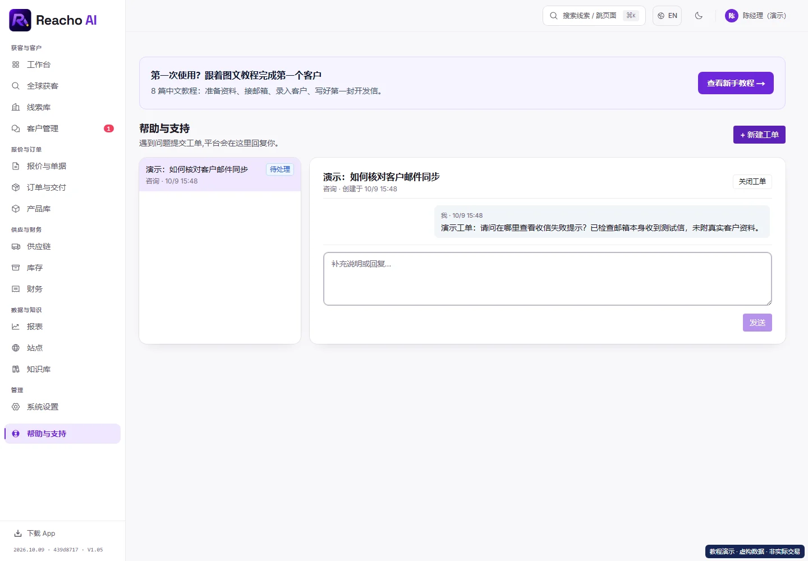Open 系统设置 menu label
The height and width of the screenshot is (561, 808).
pyautogui.click(x=43, y=407)
